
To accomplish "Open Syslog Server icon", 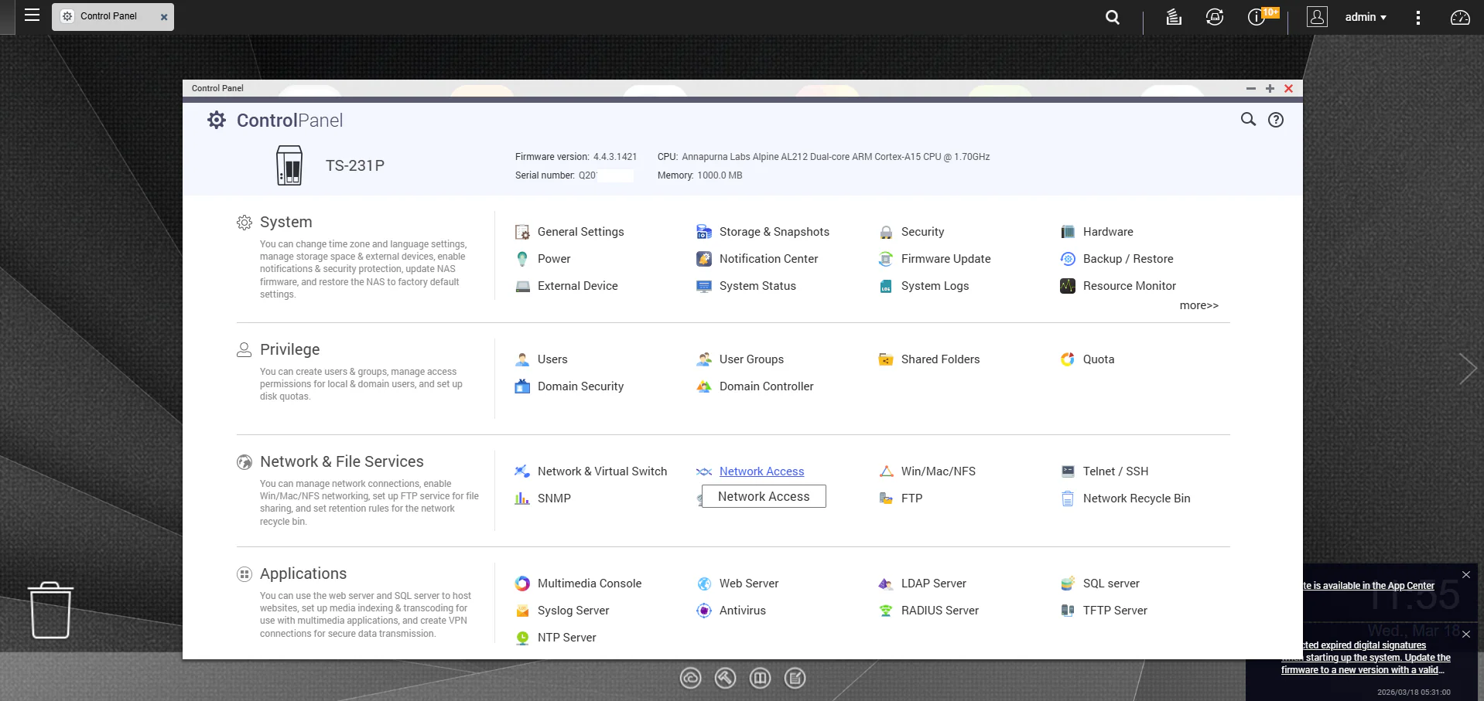I will 522,611.
